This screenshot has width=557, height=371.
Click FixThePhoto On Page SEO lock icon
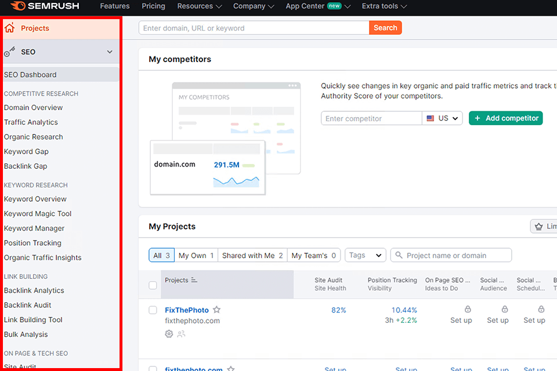pyautogui.click(x=468, y=309)
